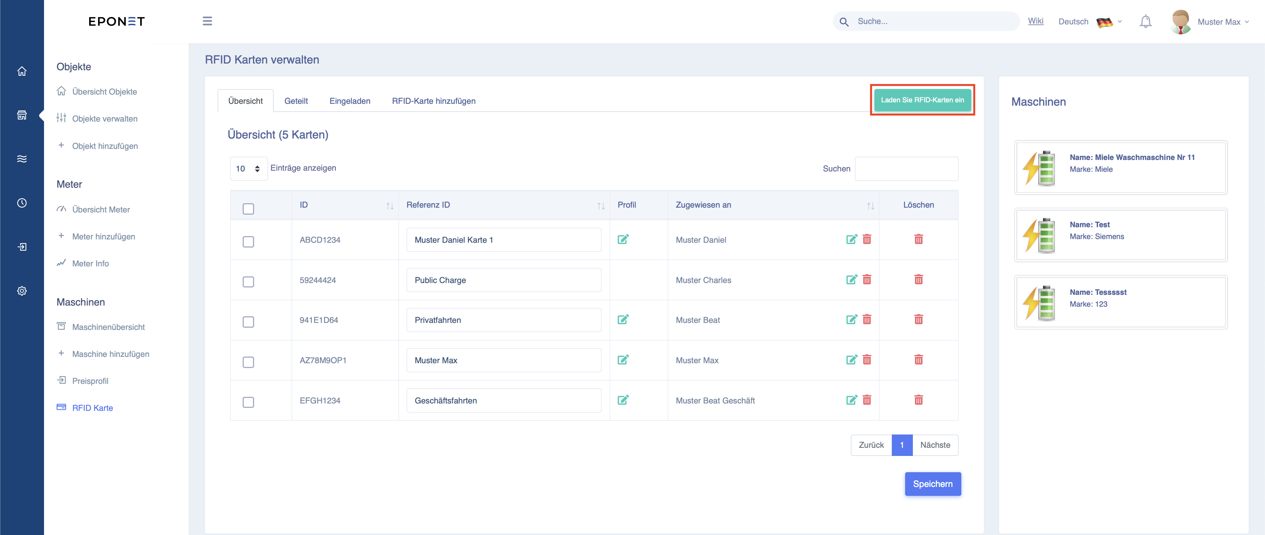
Task: Open the Wiki link
Action: click(1035, 21)
